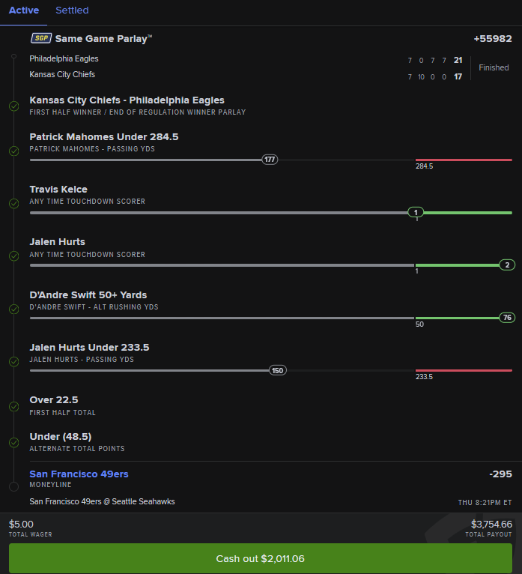Click the check icon by Jalen Hurts touchdown scorer

14,256
